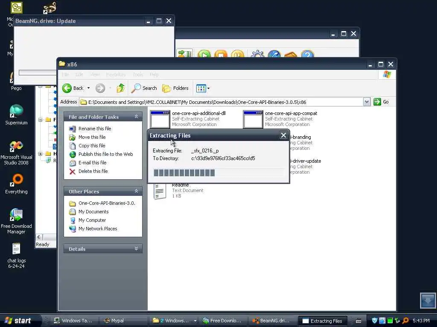Click the extraction progress bar
The width and height of the screenshot is (437, 327).
click(x=218, y=173)
